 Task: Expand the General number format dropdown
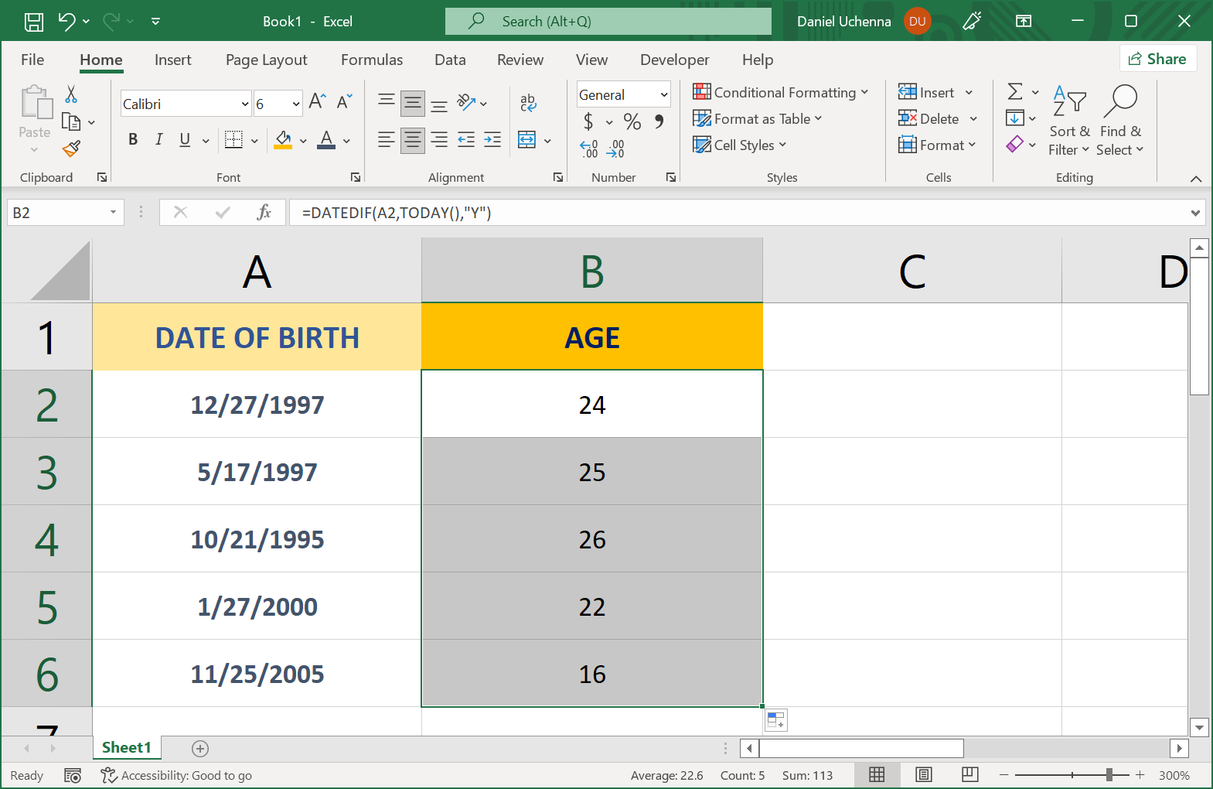(663, 94)
